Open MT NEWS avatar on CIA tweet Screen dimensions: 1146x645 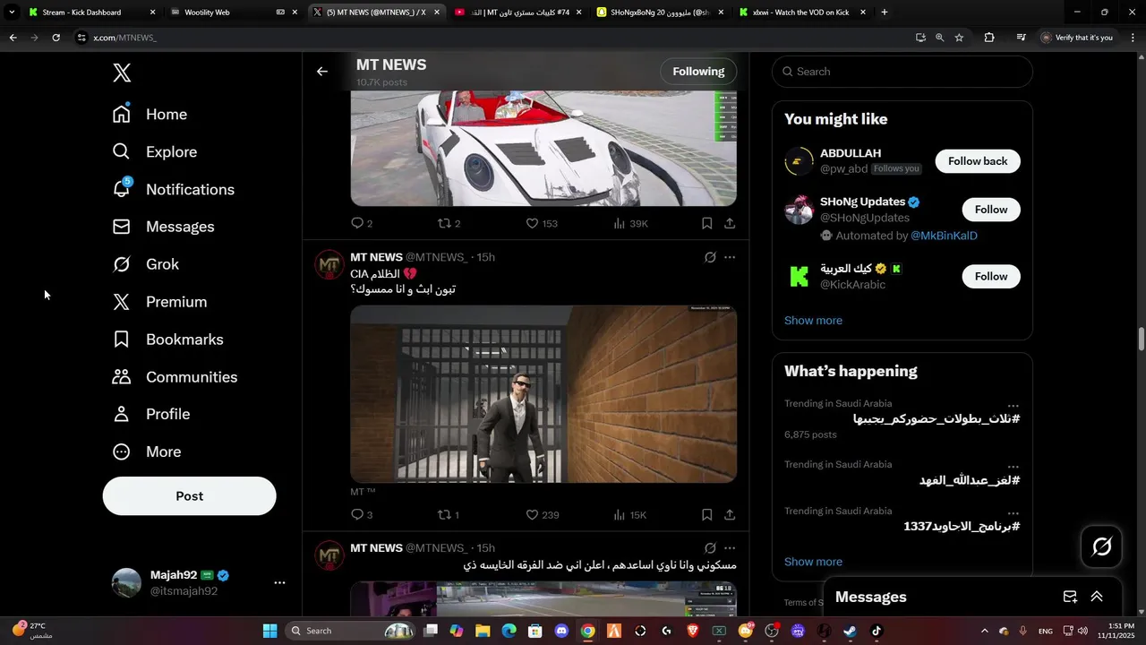pos(329,265)
